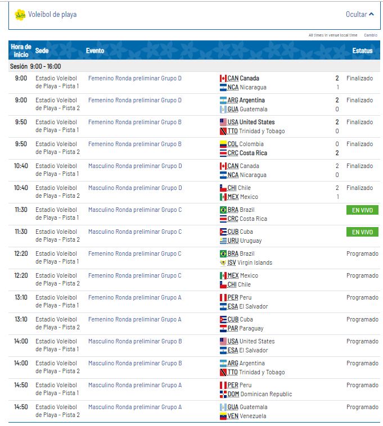Open EN VIVO button for Cuba vs Uruguay

coord(362,232)
